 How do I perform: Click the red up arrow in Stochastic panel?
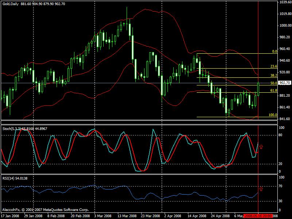[261, 147]
